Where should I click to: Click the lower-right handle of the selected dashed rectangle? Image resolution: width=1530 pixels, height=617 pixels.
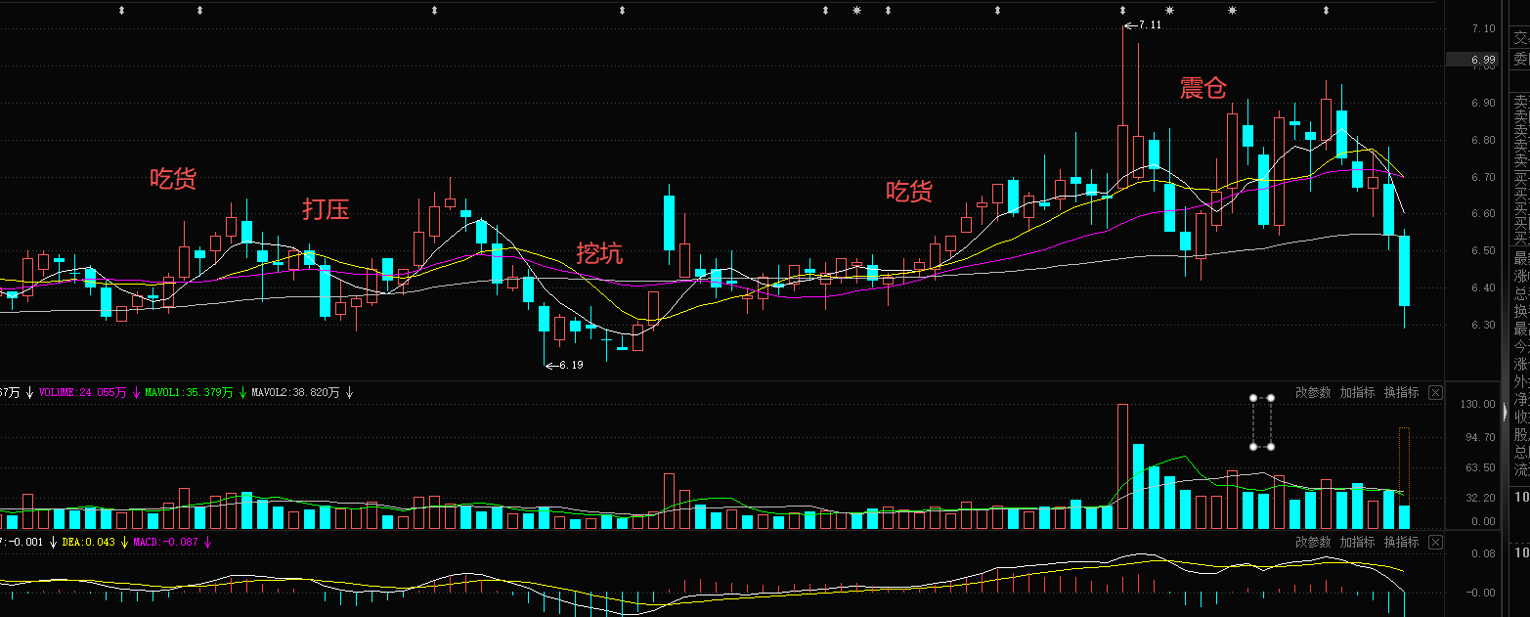pyautogui.click(x=1271, y=447)
